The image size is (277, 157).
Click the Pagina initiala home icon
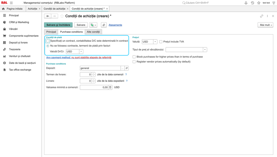coord(3,9)
